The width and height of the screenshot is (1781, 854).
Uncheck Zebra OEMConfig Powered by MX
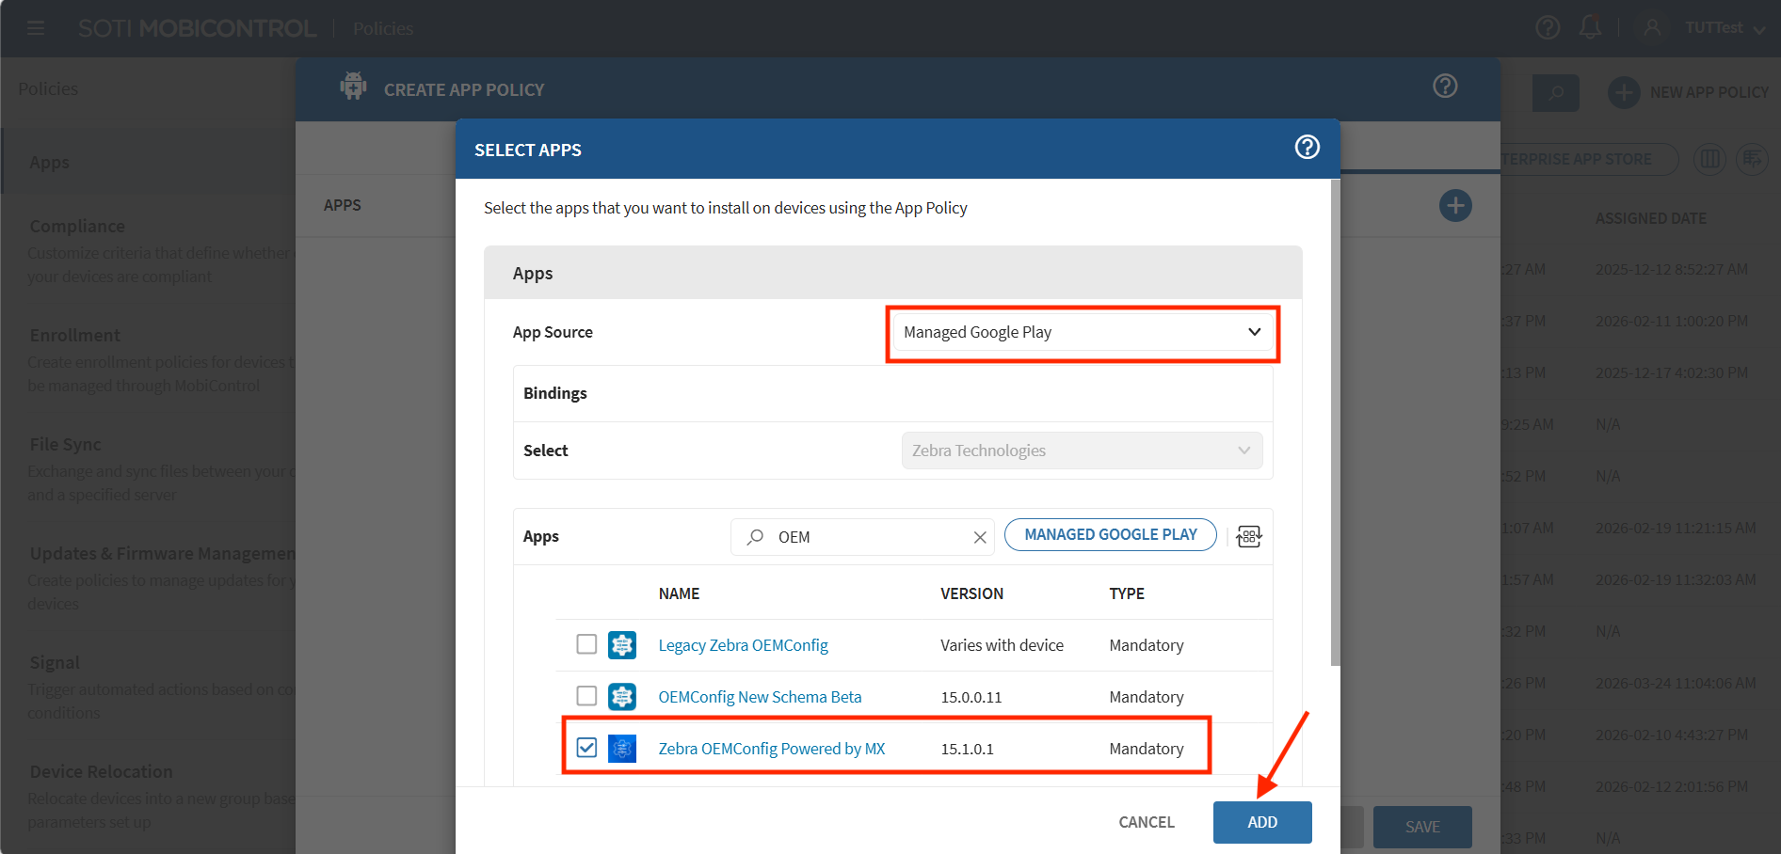tap(586, 748)
